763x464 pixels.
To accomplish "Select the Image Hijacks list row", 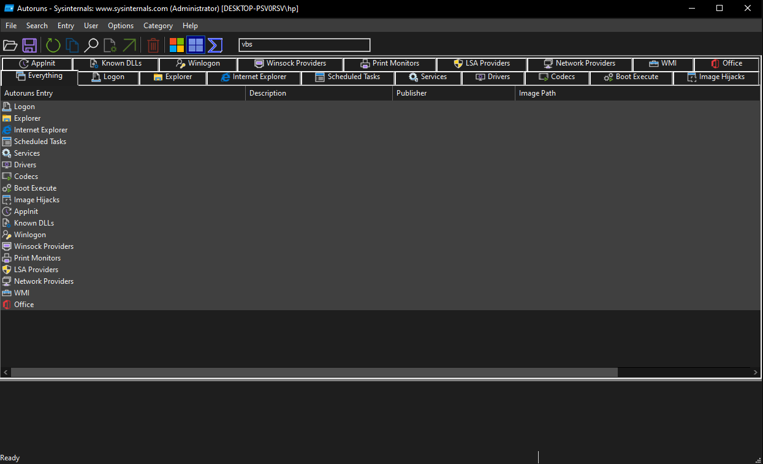I will coord(380,200).
